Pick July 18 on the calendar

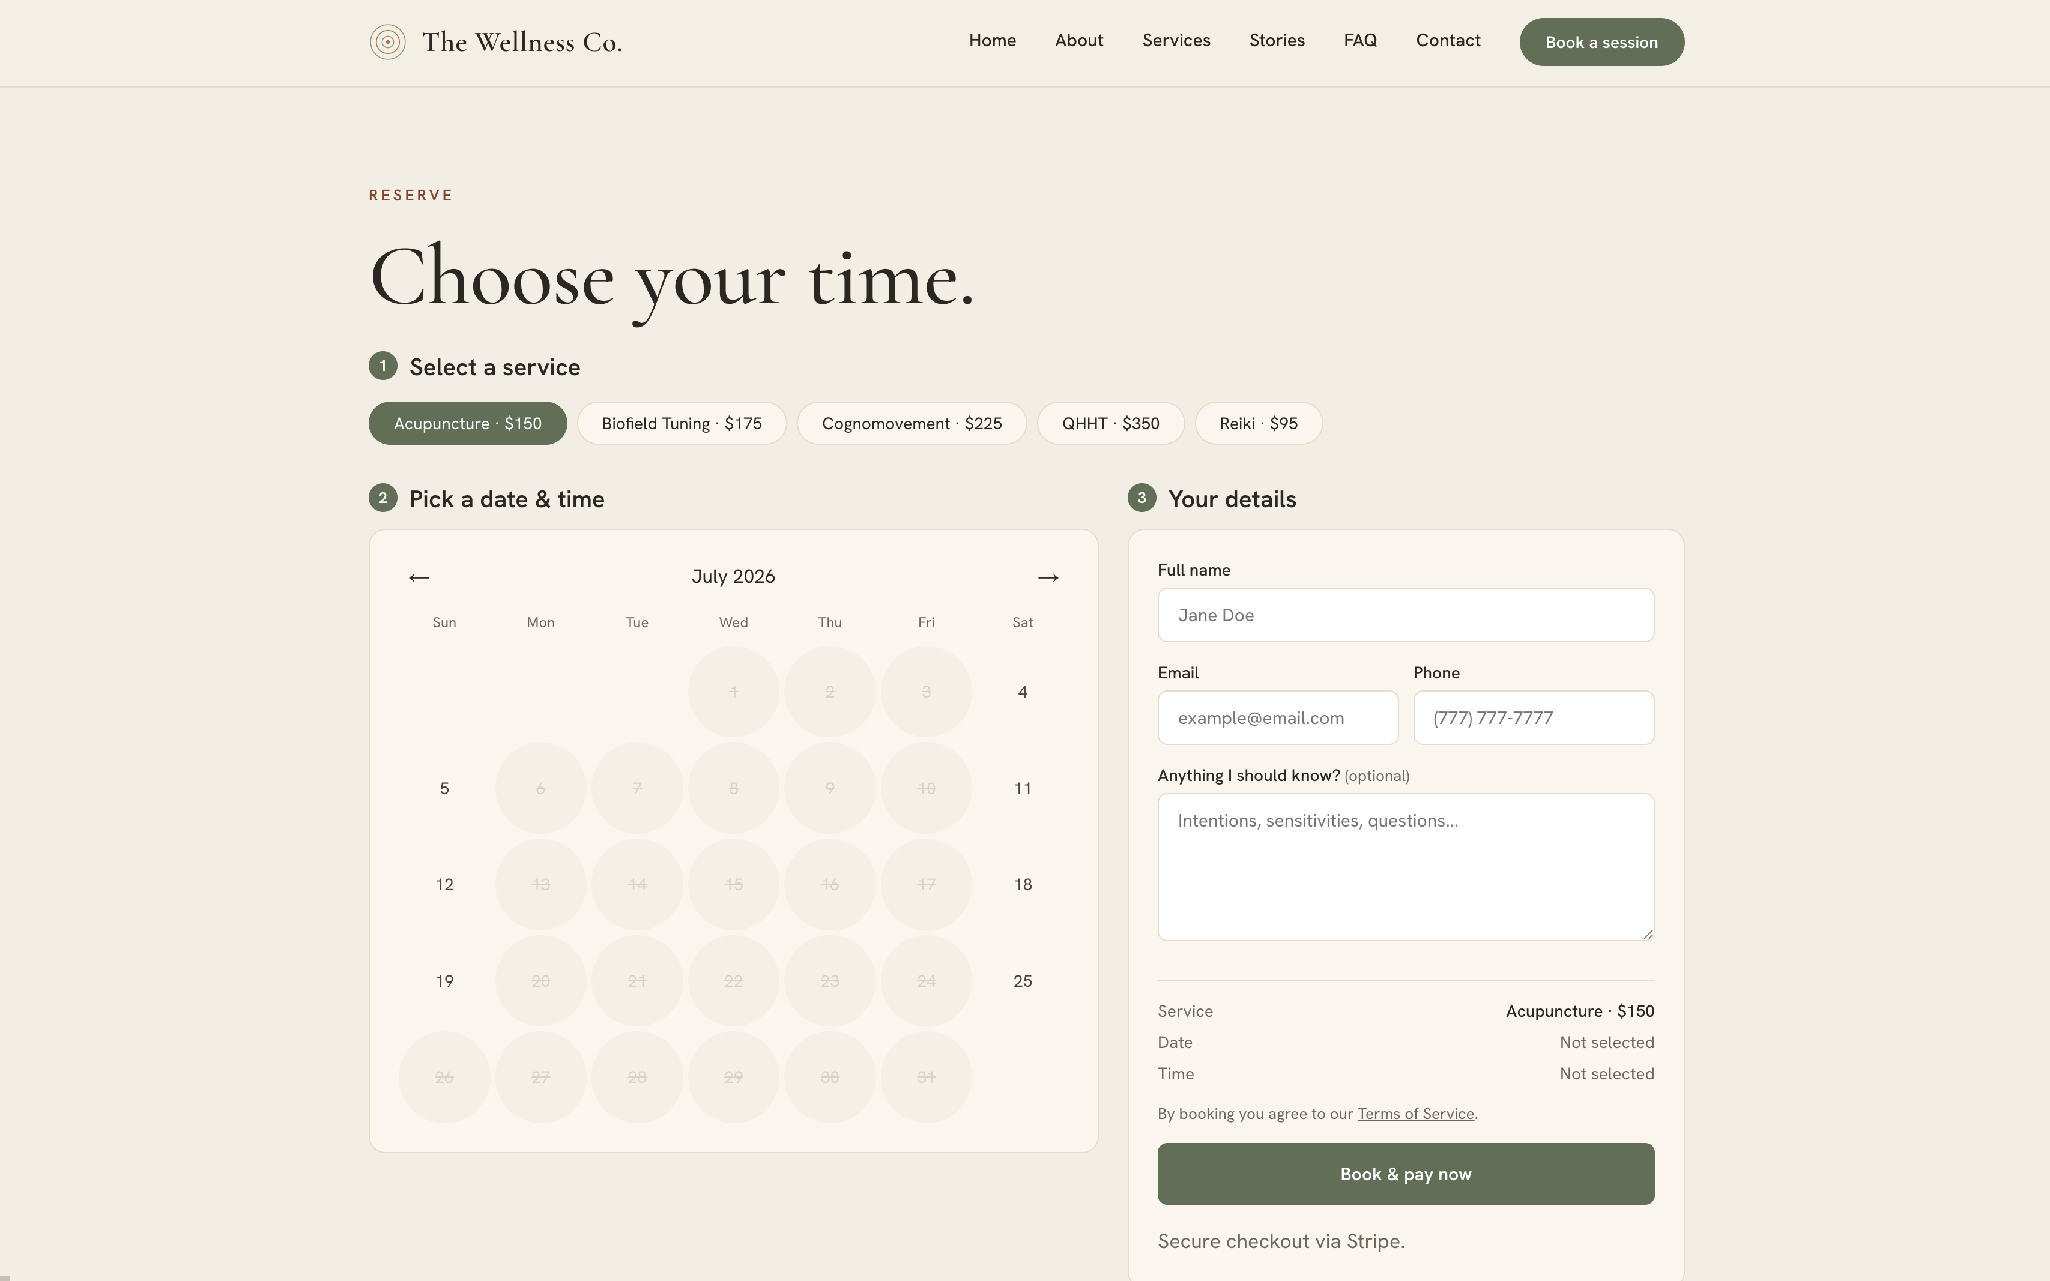[1023, 884]
